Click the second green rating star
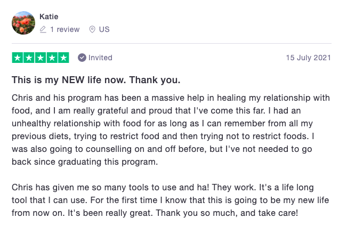 point(29,58)
